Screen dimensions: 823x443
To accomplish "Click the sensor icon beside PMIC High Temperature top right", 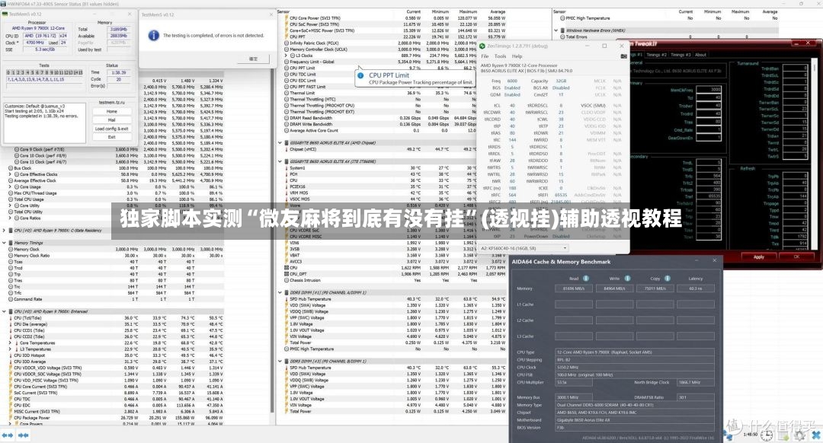I will pyautogui.click(x=562, y=18).
